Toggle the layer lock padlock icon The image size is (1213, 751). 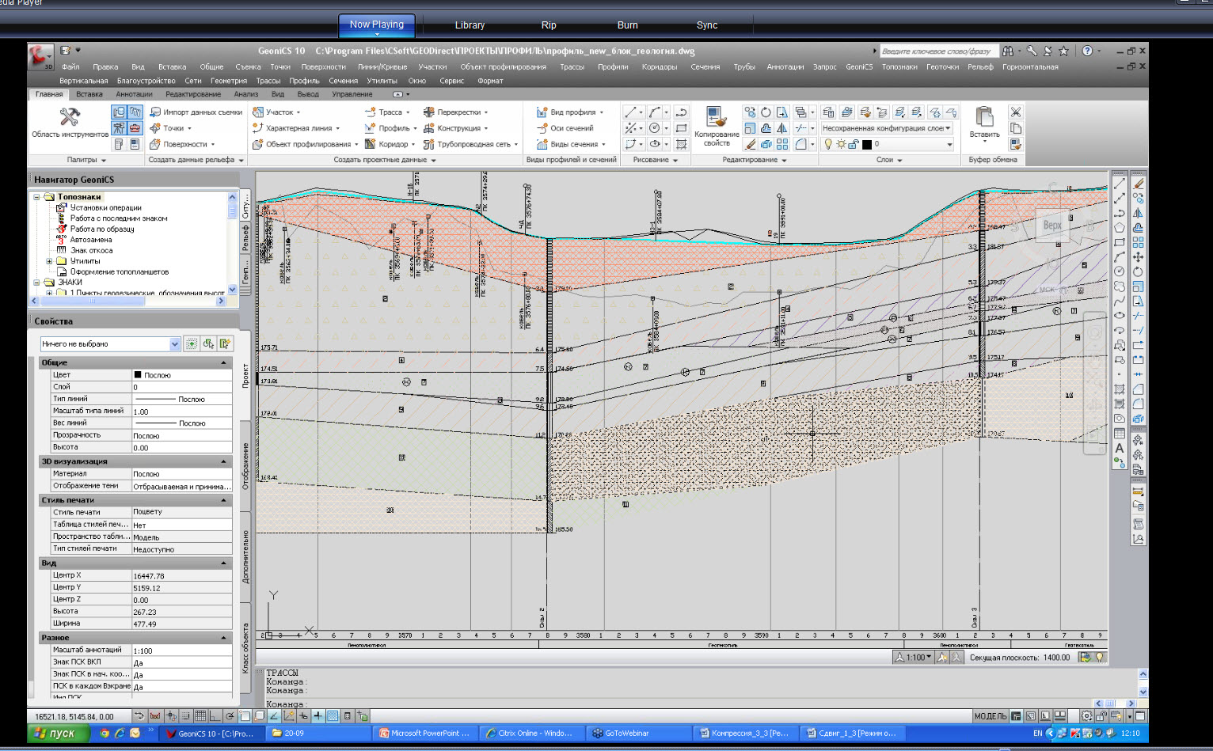coord(854,144)
